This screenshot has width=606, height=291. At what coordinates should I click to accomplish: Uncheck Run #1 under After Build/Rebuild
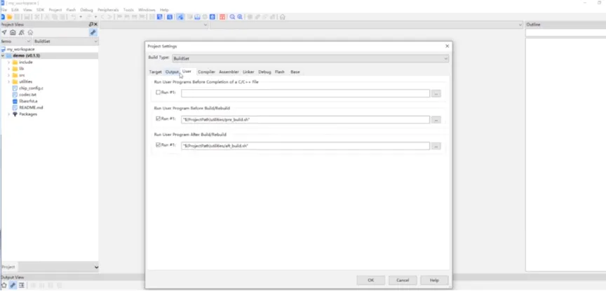(x=158, y=145)
